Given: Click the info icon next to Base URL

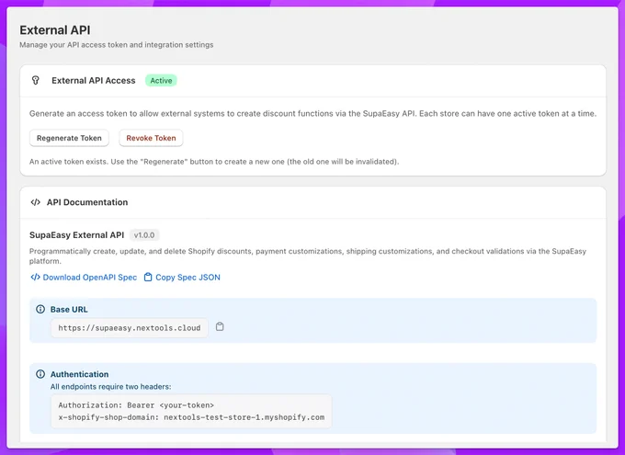Looking at the screenshot, I should click(40, 309).
